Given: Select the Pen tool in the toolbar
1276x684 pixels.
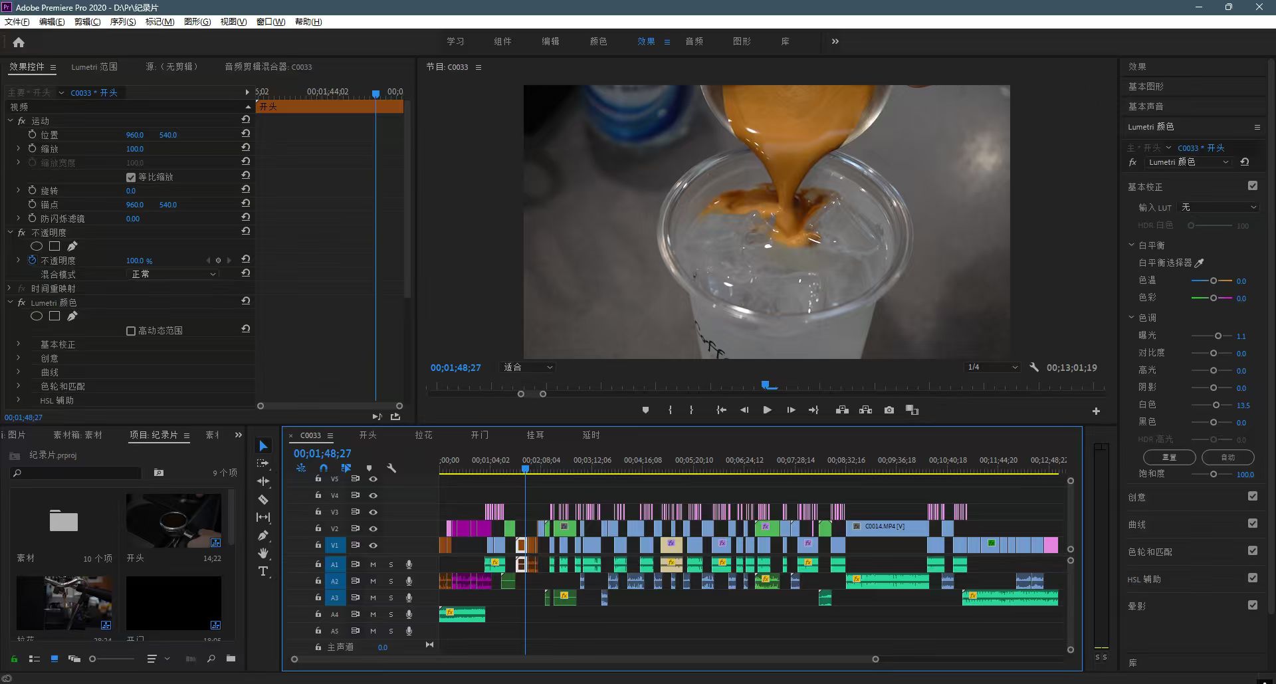Looking at the screenshot, I should 263,535.
